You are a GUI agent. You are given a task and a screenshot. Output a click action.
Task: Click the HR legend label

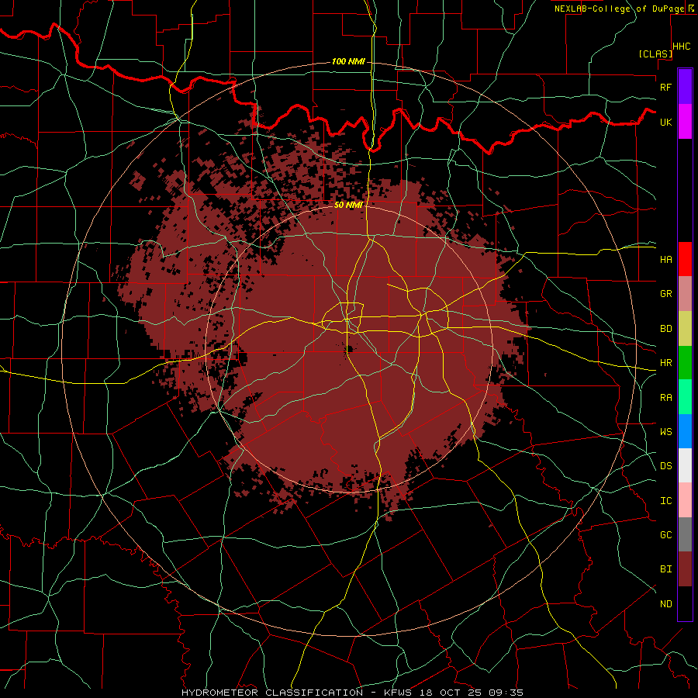click(665, 363)
